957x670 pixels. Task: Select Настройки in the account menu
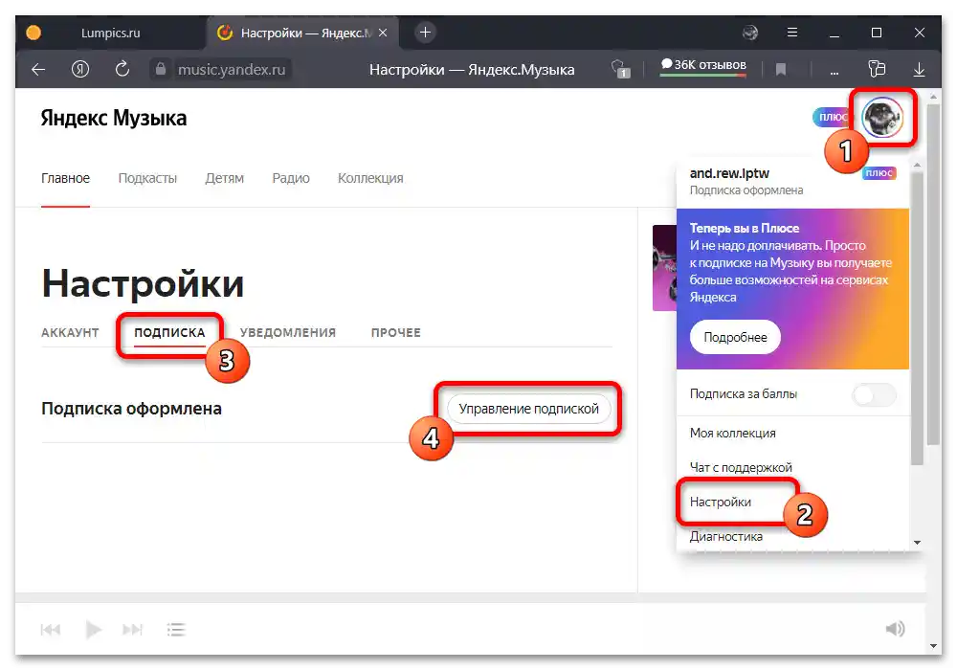pyautogui.click(x=721, y=502)
